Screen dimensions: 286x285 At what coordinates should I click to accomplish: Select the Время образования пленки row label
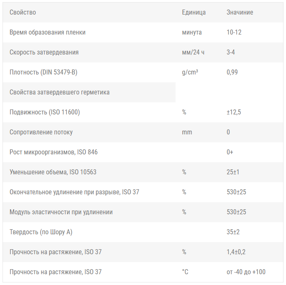[x=47, y=32]
